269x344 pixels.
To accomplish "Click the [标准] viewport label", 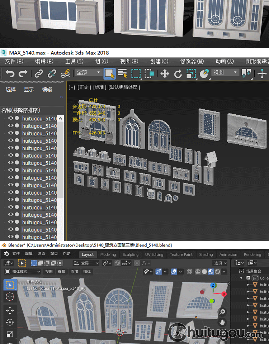I will 99,87.
